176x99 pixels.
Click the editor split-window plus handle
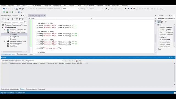(x=155, y=21)
